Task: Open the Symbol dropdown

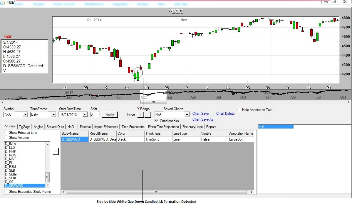Action: pyautogui.click(x=25, y=115)
